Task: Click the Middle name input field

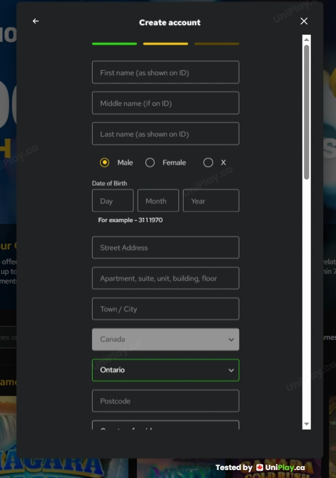Action: [165, 103]
